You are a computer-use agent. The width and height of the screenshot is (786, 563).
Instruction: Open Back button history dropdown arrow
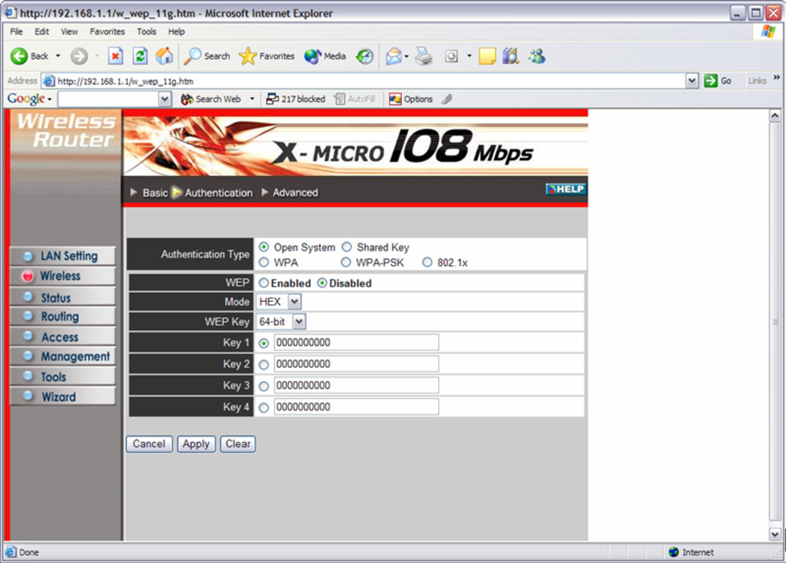pyautogui.click(x=58, y=56)
